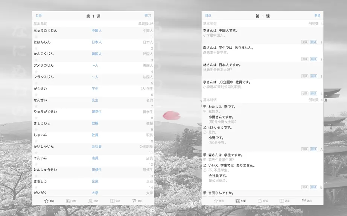The height and width of the screenshot is (216, 347).
Task: Click the sentence 林さんは 日本人ですか。
Action: tap(222, 65)
